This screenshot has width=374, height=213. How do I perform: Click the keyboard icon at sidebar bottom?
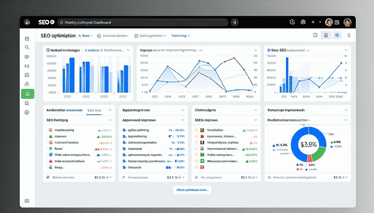coord(27,201)
